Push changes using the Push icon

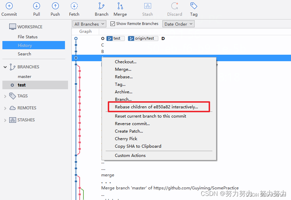(x=55, y=9)
